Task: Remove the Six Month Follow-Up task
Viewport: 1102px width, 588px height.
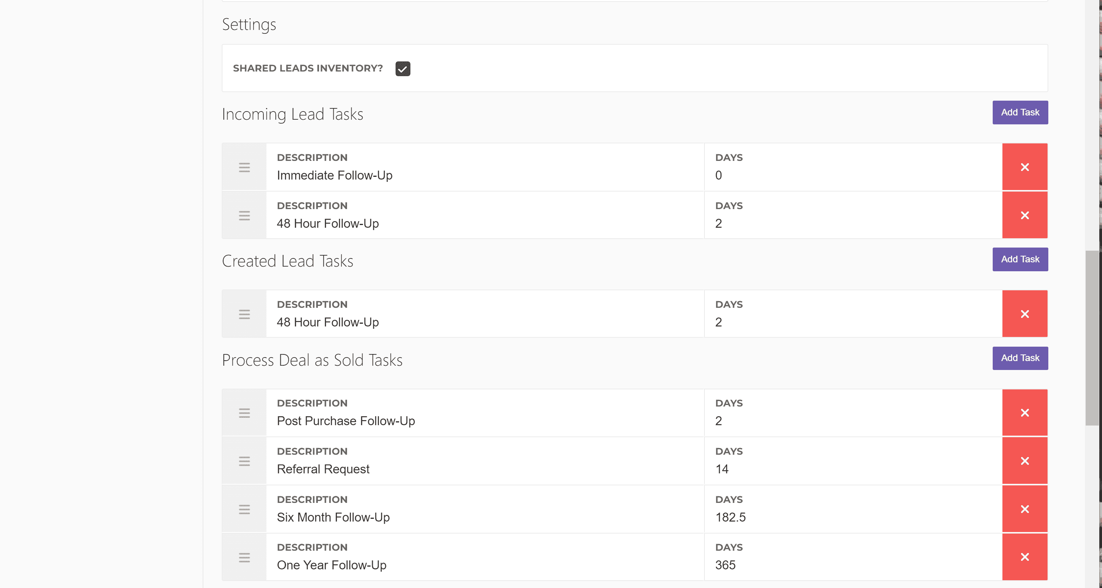Action: tap(1025, 509)
